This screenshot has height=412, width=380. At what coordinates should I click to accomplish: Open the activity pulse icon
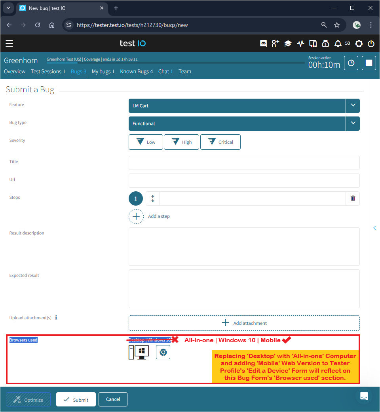(x=300, y=43)
